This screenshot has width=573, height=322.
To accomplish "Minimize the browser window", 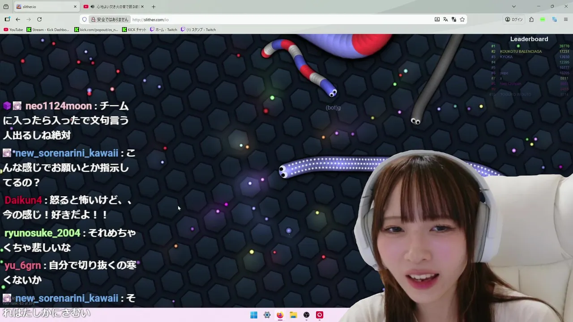I will [539, 7].
